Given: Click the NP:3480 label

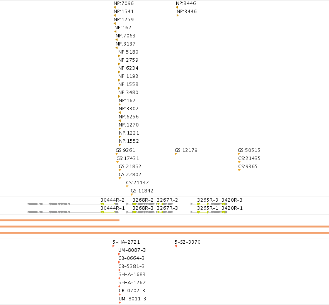Looking at the screenshot, I should 128,93.
